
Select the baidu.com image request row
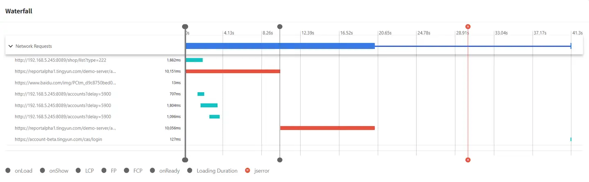pos(294,83)
